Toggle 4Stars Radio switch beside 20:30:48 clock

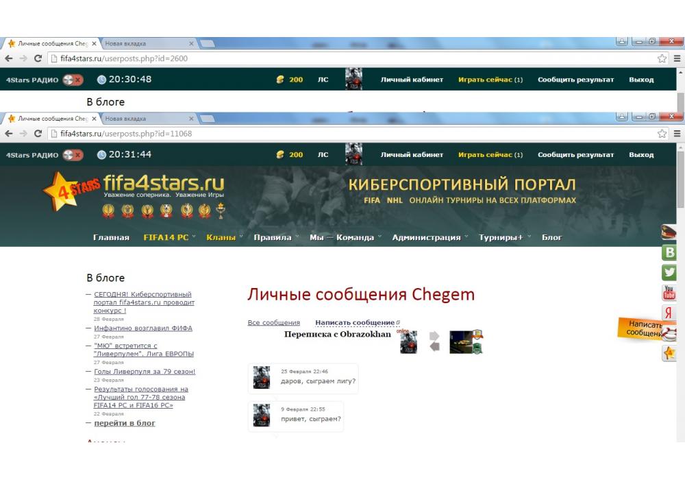tap(73, 80)
